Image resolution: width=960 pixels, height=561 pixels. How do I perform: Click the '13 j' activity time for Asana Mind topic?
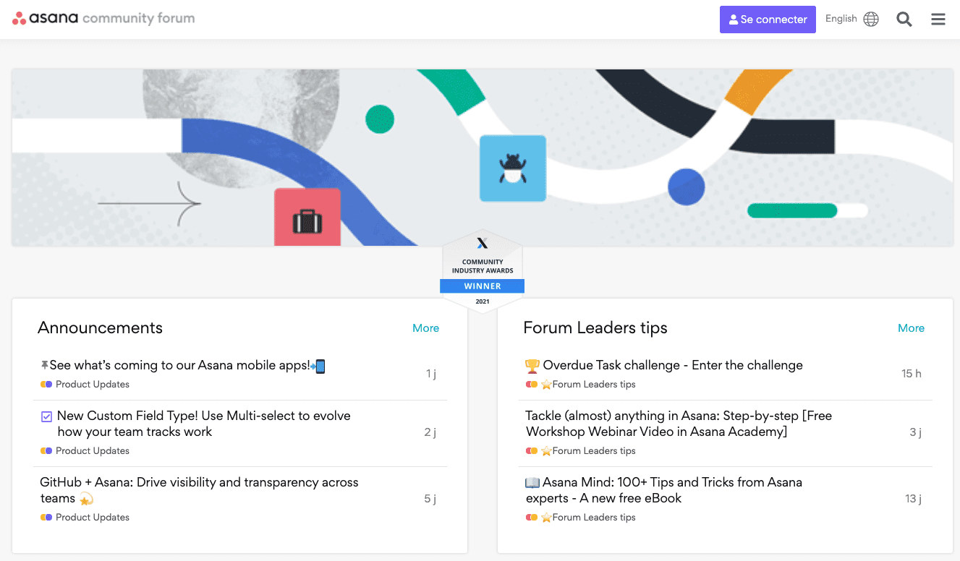[914, 499]
